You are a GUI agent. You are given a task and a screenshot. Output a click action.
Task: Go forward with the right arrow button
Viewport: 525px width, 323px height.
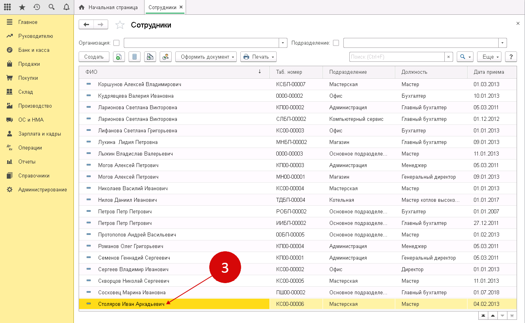pos(101,25)
